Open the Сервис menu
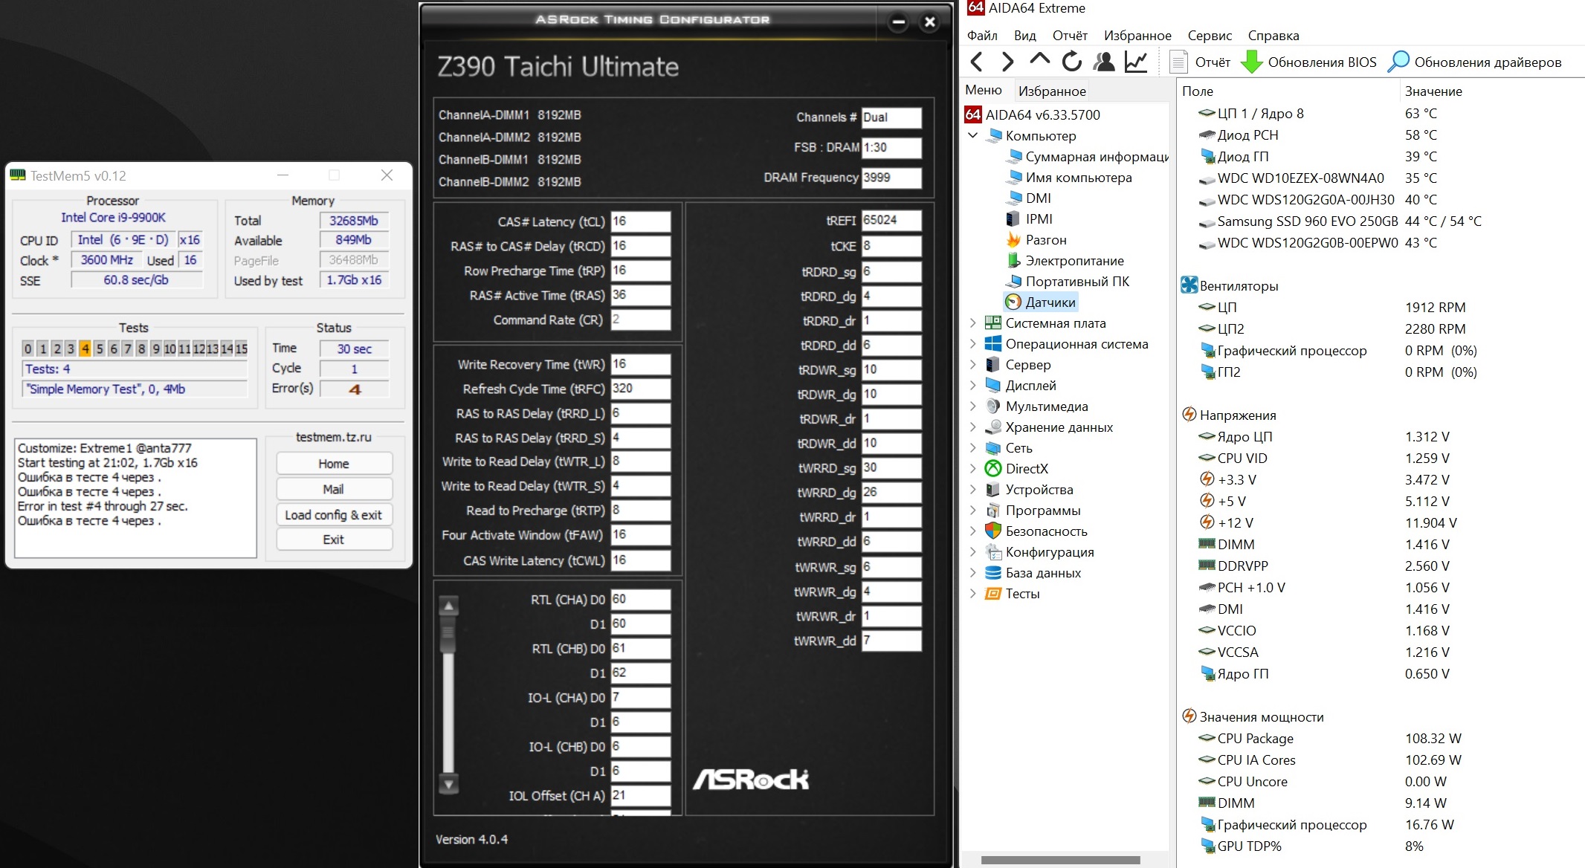The width and height of the screenshot is (1585, 868). [1209, 36]
